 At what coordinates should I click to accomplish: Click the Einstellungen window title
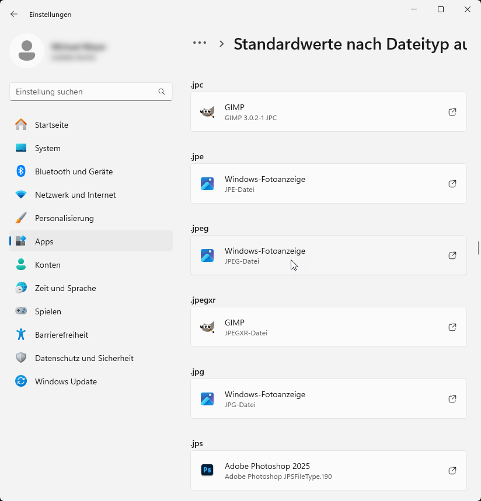(50, 15)
